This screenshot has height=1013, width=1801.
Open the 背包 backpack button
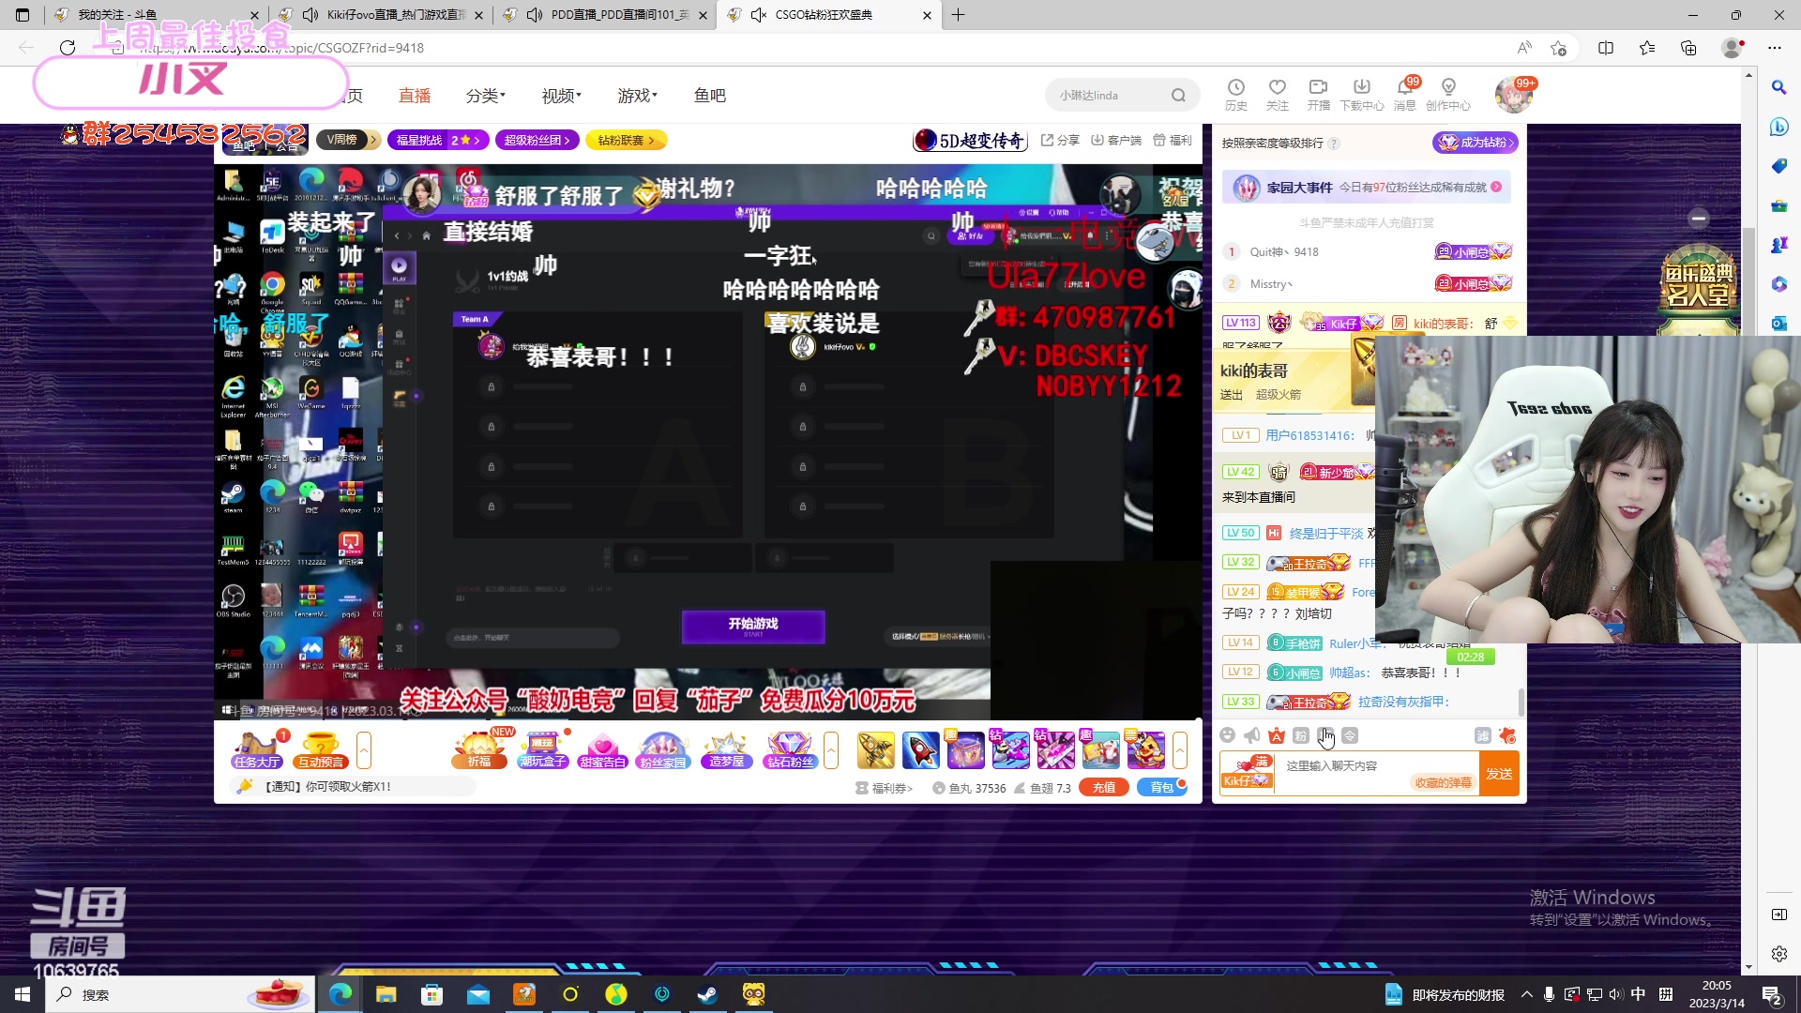[x=1161, y=787]
